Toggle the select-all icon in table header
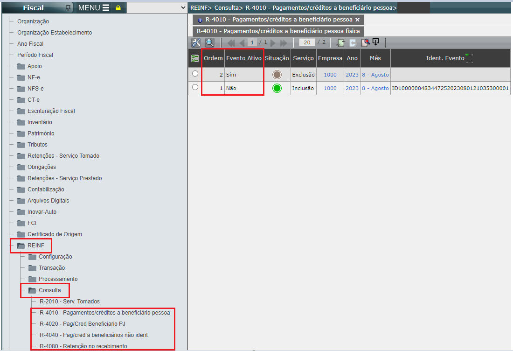Screen dimensions: 513x351 click(x=195, y=58)
